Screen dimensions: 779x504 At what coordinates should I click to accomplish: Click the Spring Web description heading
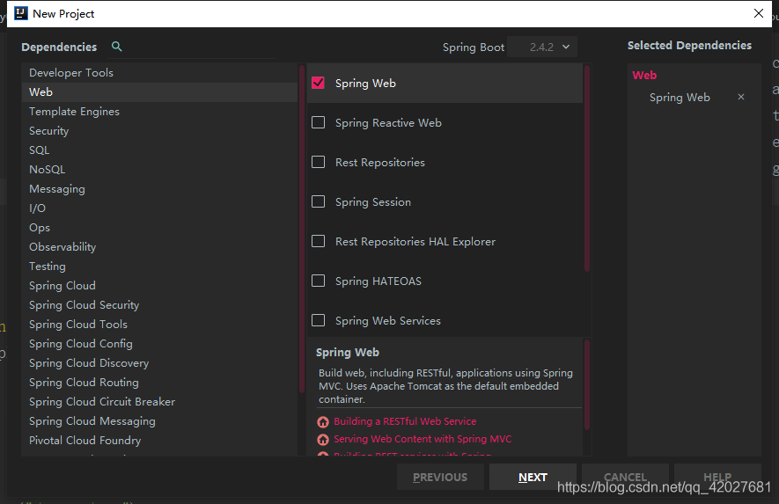pos(348,353)
